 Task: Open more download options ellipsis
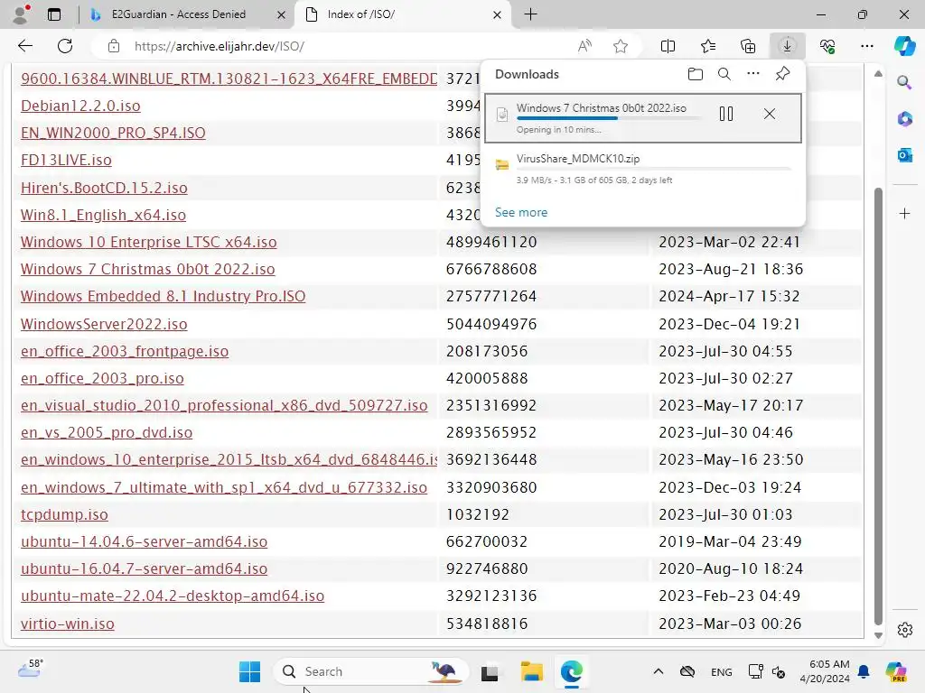pyautogui.click(x=752, y=74)
